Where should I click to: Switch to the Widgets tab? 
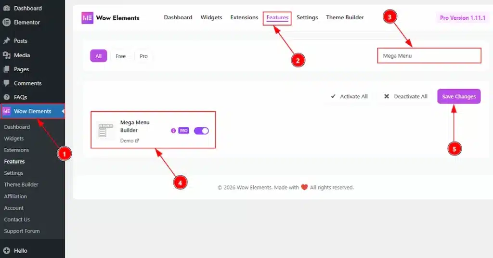(x=211, y=17)
